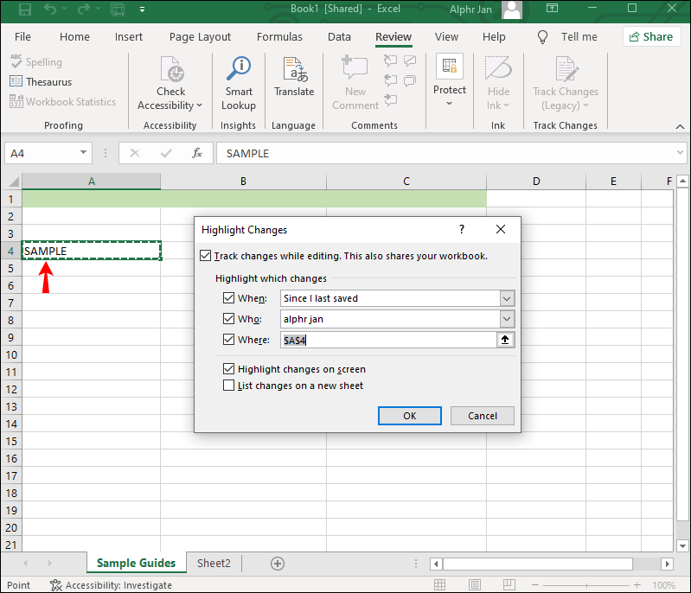Toggle Track changes while editing checkbox
Image resolution: width=691 pixels, height=593 pixels.
pos(205,256)
